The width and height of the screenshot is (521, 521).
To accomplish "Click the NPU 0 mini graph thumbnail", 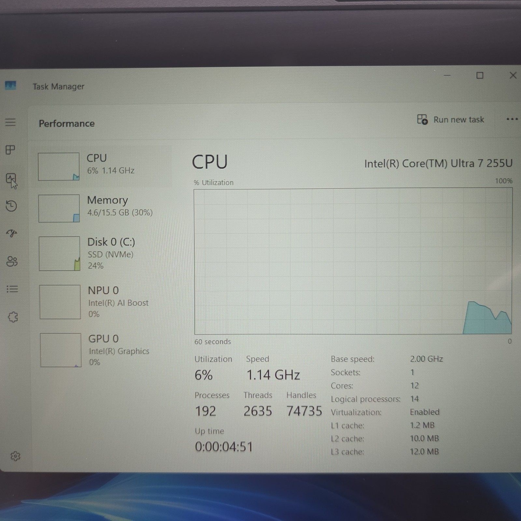I will [60, 302].
